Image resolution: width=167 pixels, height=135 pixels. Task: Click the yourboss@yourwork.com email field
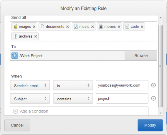[122, 85]
